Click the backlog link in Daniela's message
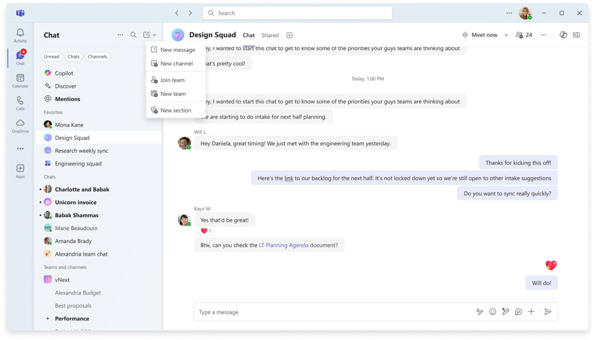Viewport: 595px width, 340px height. pyautogui.click(x=288, y=178)
